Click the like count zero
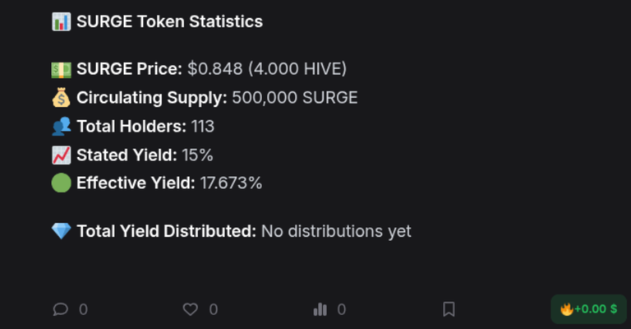The height and width of the screenshot is (329, 631). tap(214, 309)
